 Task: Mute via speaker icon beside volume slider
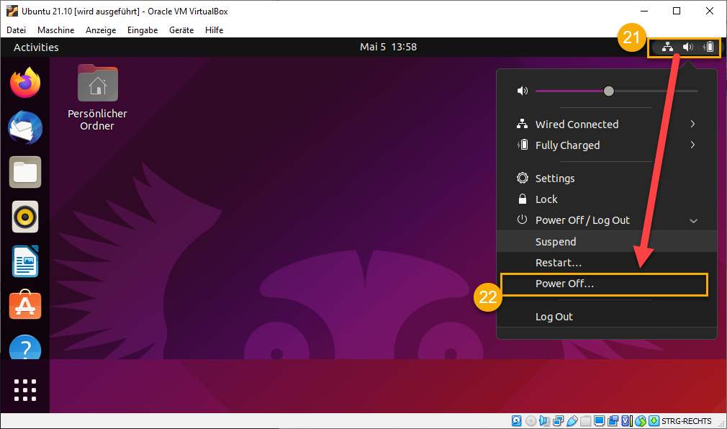(523, 91)
